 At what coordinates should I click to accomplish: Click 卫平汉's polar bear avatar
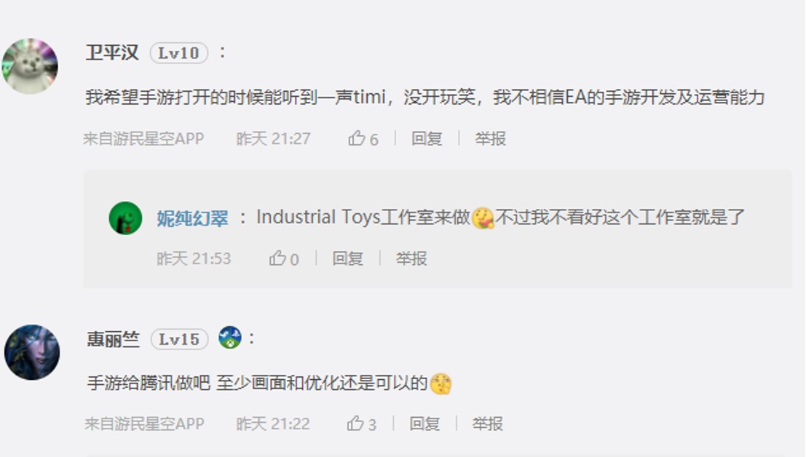pyautogui.click(x=31, y=66)
